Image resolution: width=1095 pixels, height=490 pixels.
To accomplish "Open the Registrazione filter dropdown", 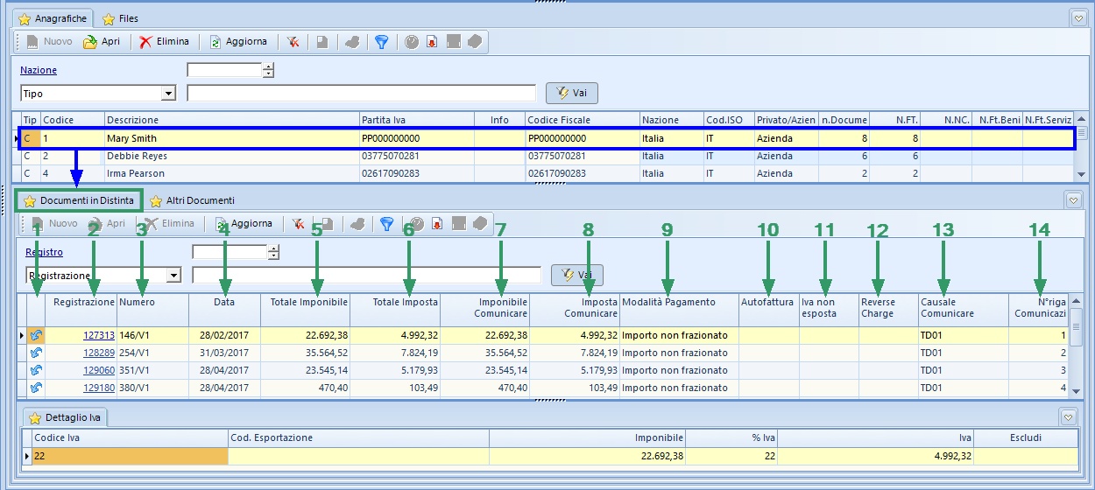I will pyautogui.click(x=173, y=276).
